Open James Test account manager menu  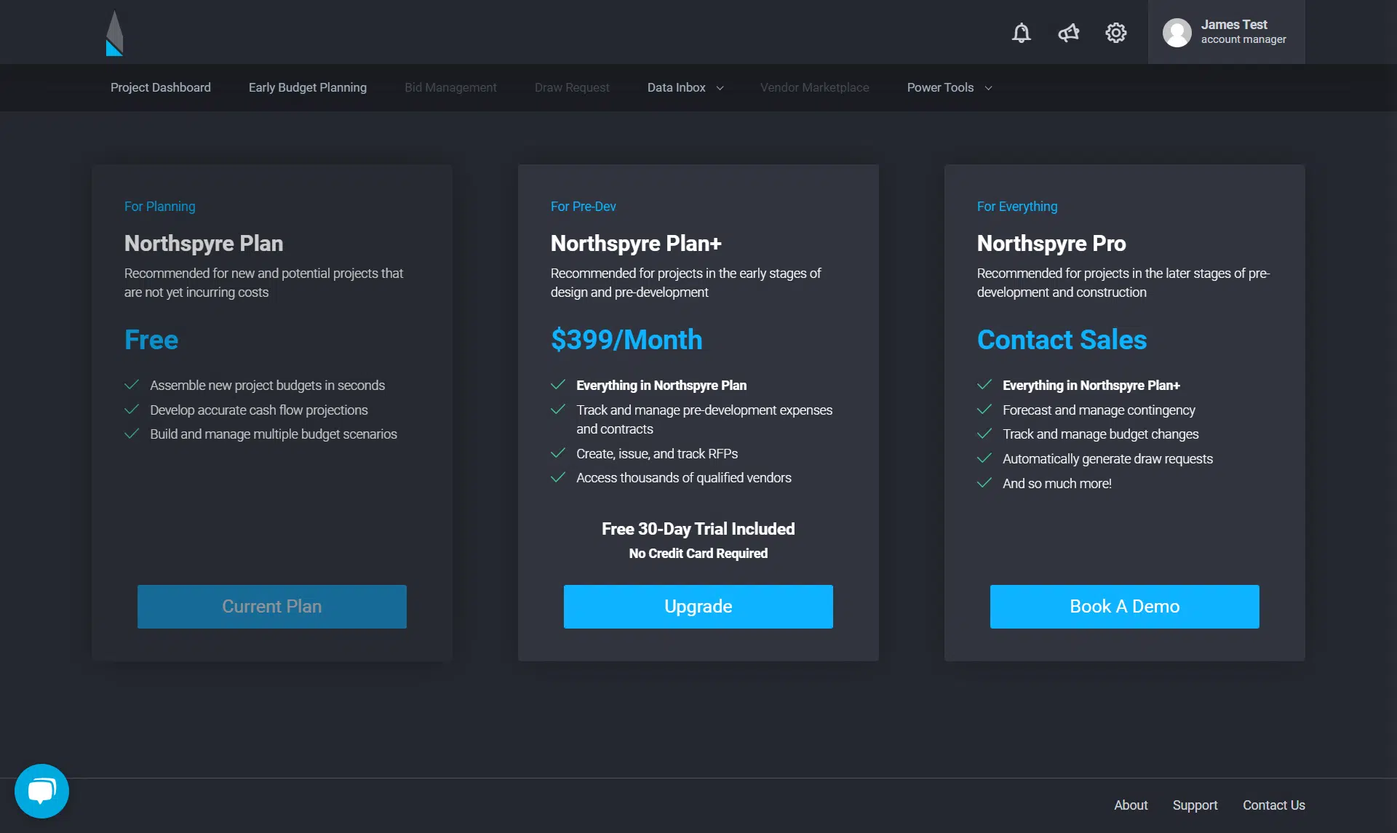pyautogui.click(x=1226, y=32)
